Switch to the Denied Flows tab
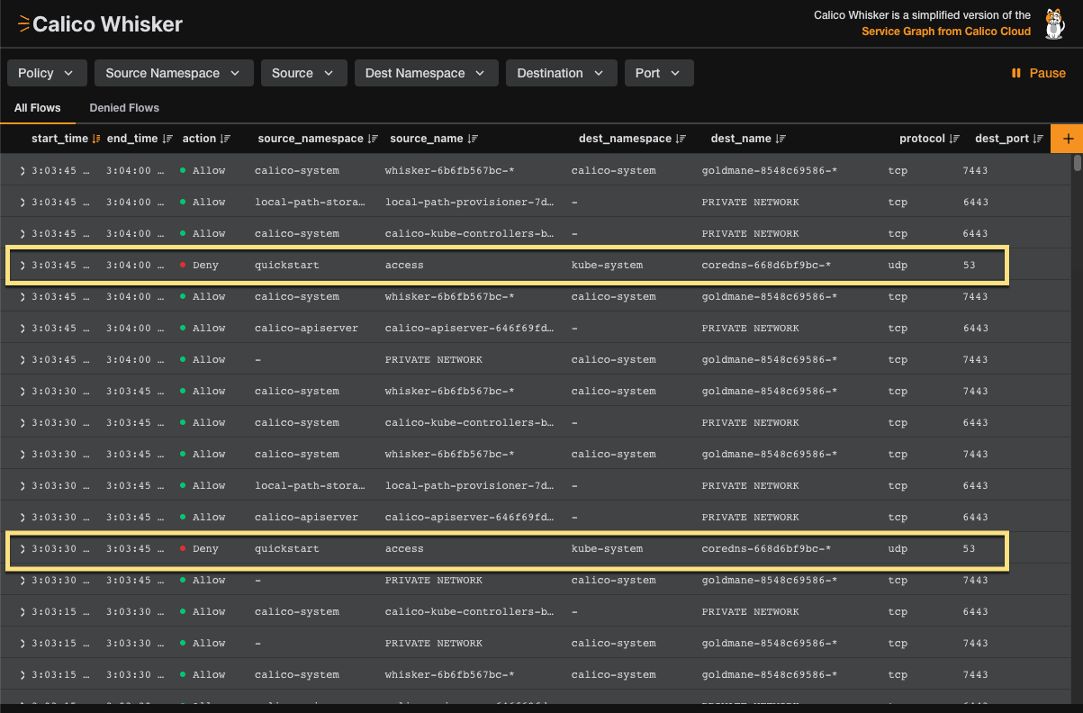The height and width of the screenshot is (713, 1083). pos(124,108)
